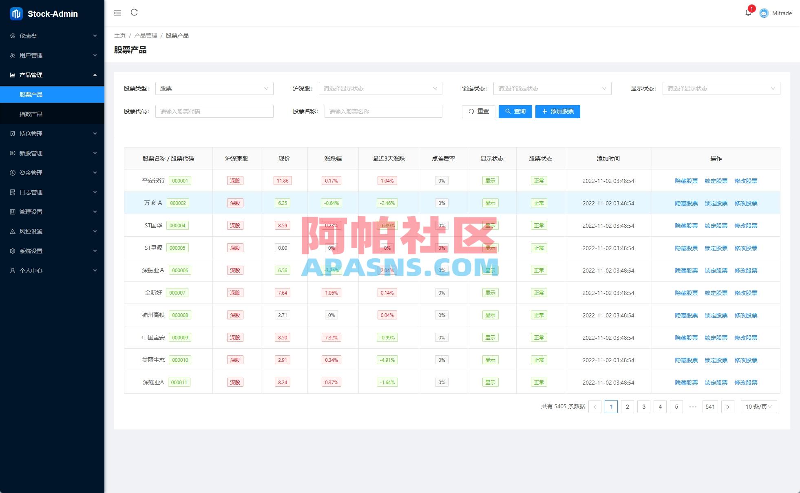The image size is (800, 493).
Task: Toggle 显示 status for 平安银行
Action: click(x=491, y=180)
